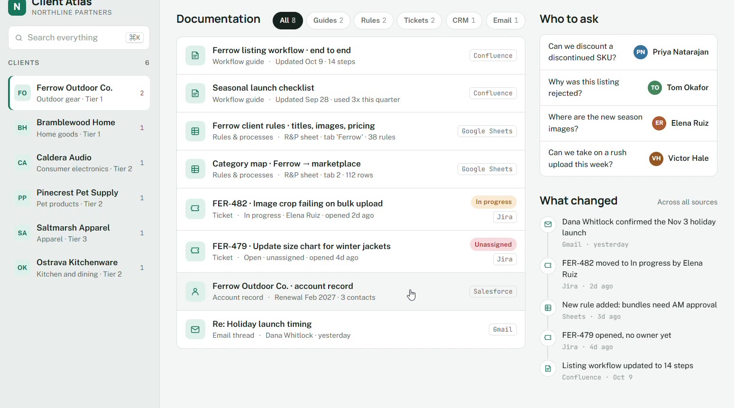The height and width of the screenshot is (408, 735).
Task: Open FER-479 Update size chart ticket
Action: (x=351, y=251)
